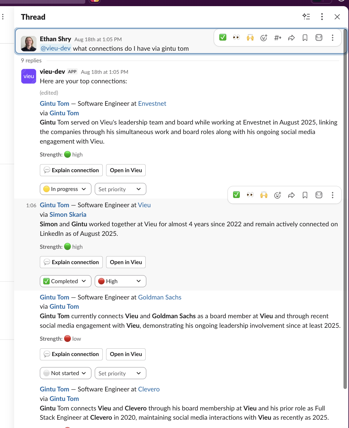Click the channel reply hashtag arrow icon

(x=278, y=38)
